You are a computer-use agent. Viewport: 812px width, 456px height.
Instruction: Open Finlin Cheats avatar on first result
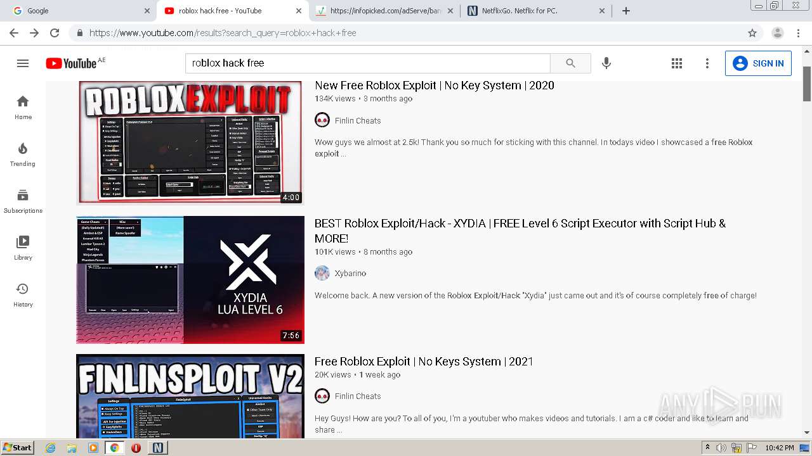pyautogui.click(x=322, y=120)
